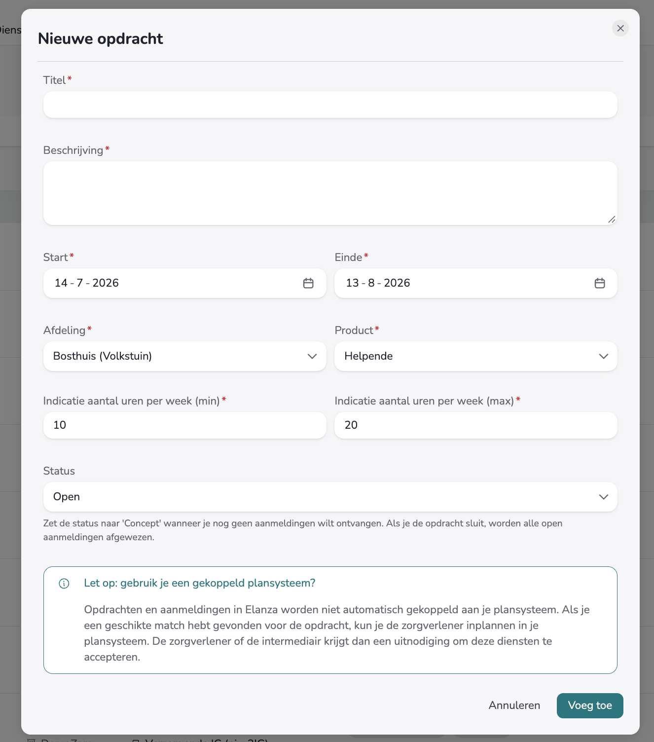Expand the Afdeling dropdown chevron

[x=312, y=356]
